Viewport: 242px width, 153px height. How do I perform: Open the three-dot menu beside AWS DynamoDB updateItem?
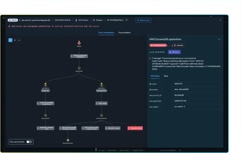point(219,39)
